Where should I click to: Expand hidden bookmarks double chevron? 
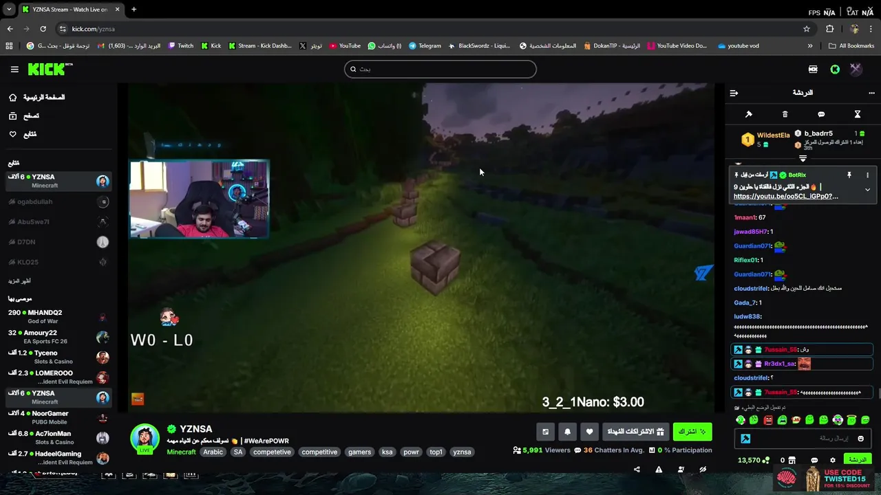tap(810, 46)
